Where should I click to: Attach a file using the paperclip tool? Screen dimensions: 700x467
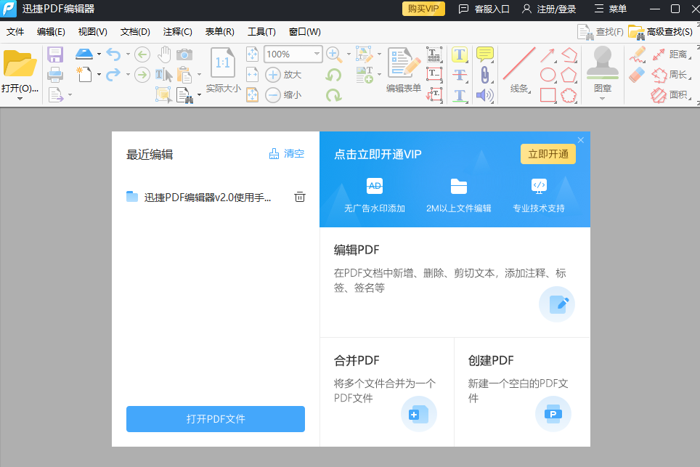(x=484, y=73)
